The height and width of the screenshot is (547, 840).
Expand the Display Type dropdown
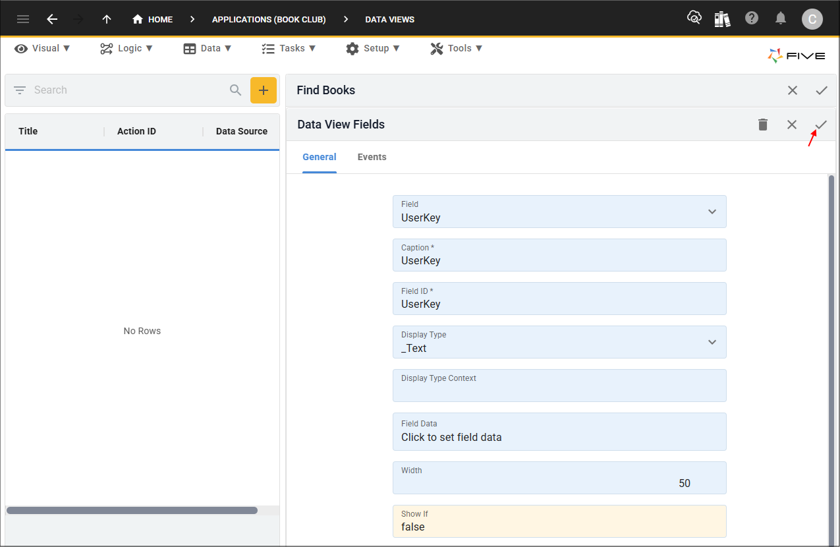712,342
